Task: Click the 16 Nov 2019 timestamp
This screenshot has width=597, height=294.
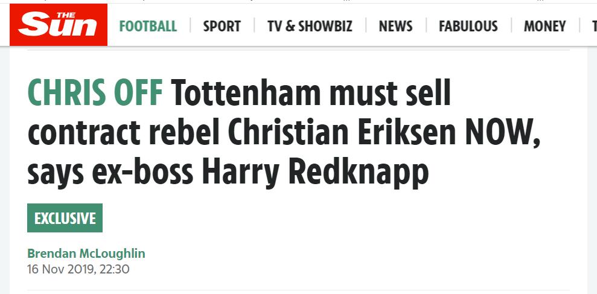Action: (x=60, y=269)
